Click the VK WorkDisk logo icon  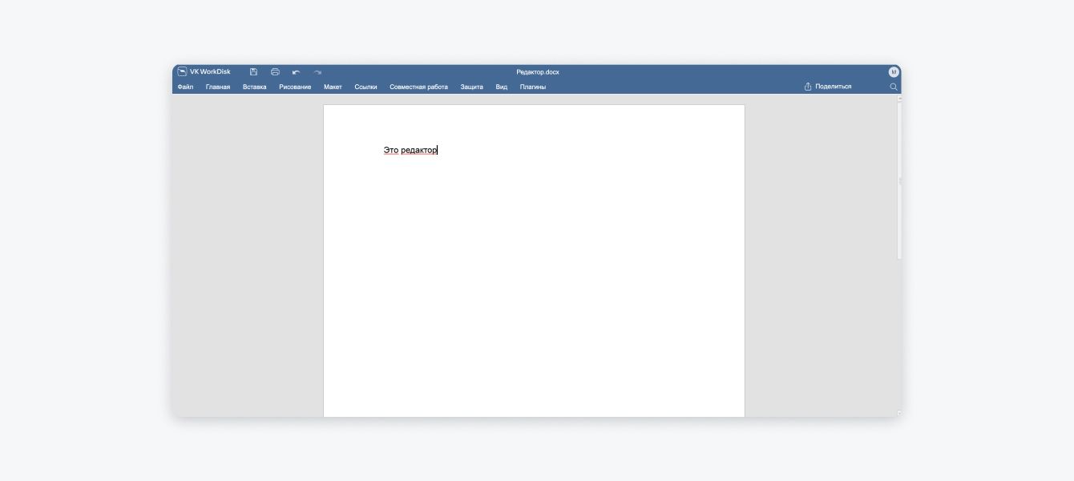tap(182, 71)
